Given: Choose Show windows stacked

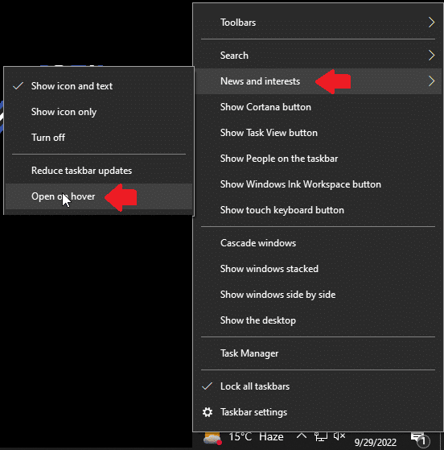Looking at the screenshot, I should (x=318, y=269).
